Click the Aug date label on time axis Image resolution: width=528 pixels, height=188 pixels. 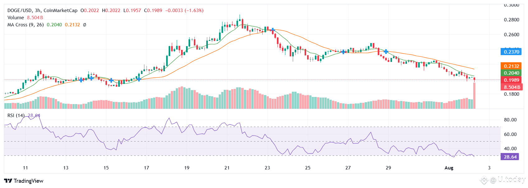coord(449,168)
